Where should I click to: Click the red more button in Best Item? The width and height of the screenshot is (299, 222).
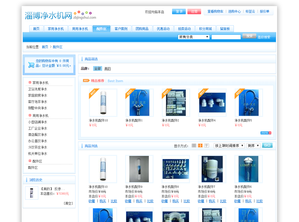click(266, 133)
